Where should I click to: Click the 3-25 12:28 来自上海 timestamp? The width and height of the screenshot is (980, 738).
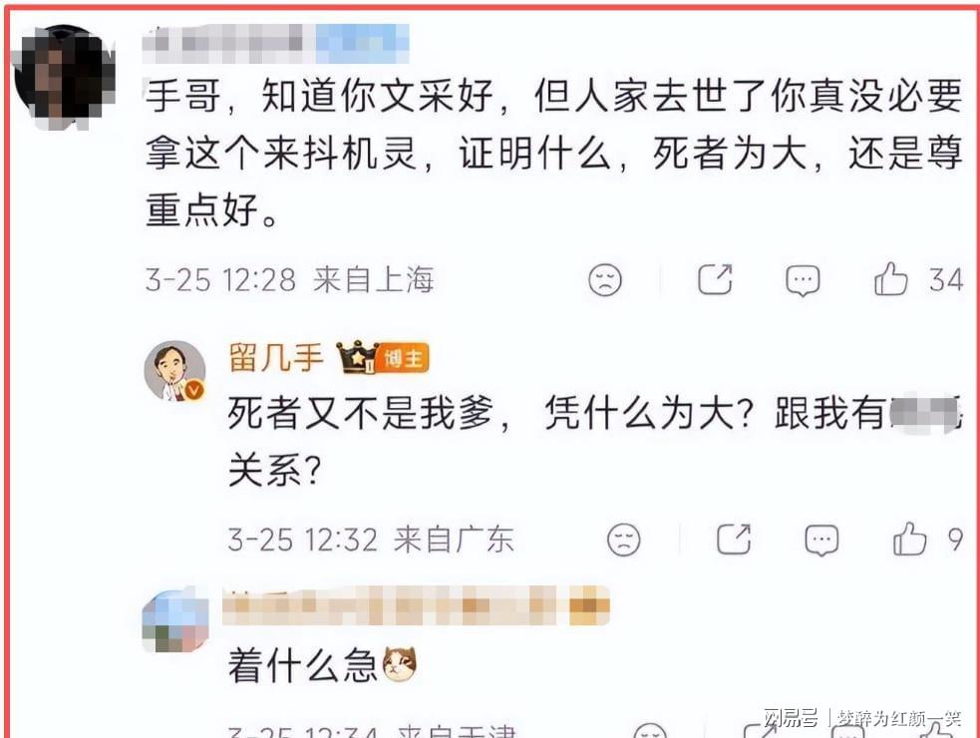click(289, 279)
